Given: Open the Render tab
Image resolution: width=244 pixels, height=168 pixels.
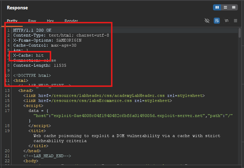Looking at the screenshot, I should point(71,20).
